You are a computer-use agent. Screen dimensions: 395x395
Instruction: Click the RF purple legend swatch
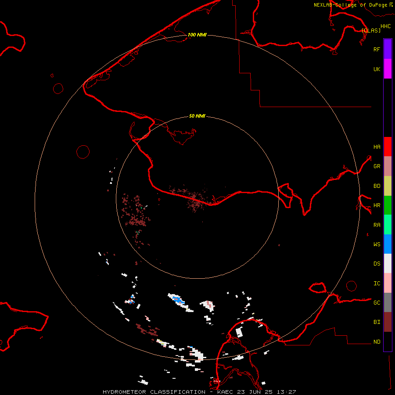tap(388, 49)
